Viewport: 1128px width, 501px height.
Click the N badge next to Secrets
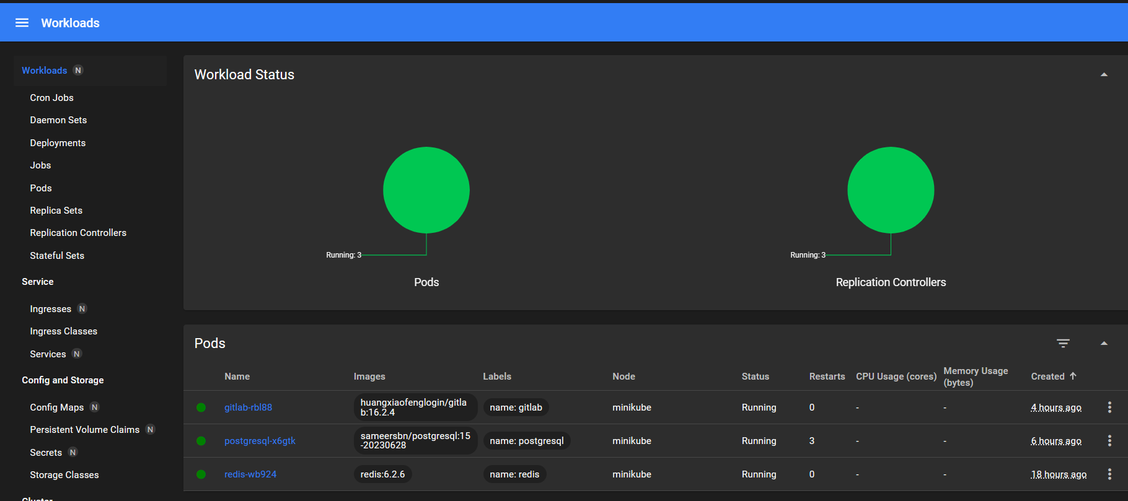[x=73, y=453]
